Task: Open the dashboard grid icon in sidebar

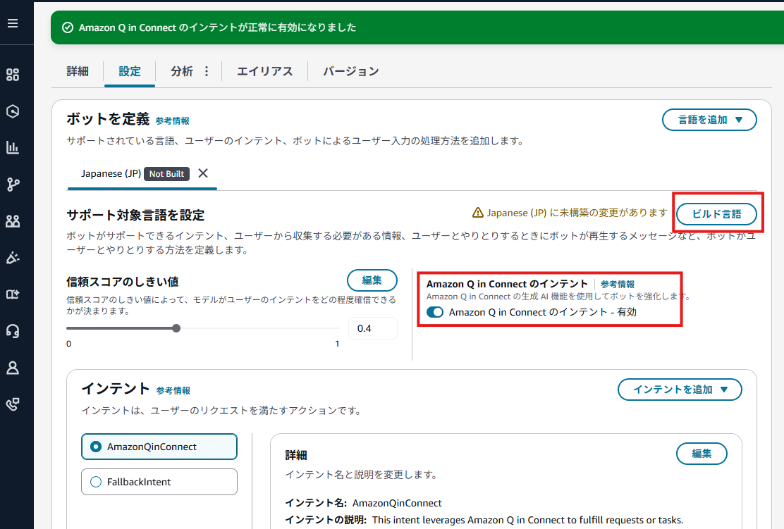Action: [13, 75]
